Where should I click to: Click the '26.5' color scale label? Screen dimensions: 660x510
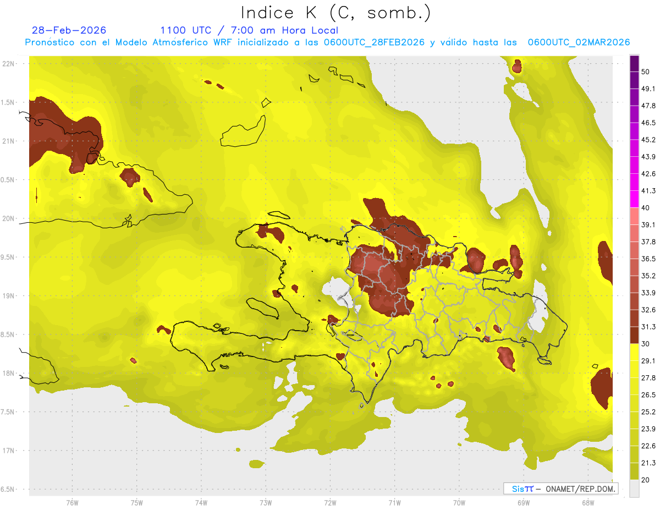[x=648, y=395]
